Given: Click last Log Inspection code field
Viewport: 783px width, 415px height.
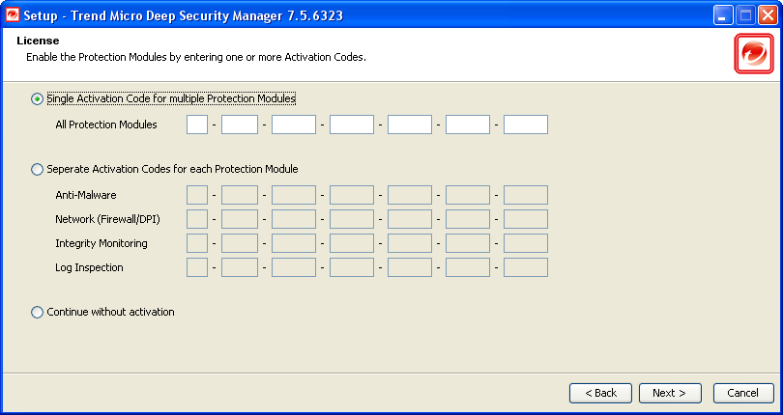Looking at the screenshot, I should coord(526,267).
